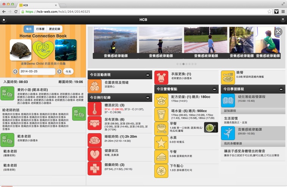Screen dimensions: 287x187
Task: Open the diaper icon for 尿布更換
Action: (94, 123)
